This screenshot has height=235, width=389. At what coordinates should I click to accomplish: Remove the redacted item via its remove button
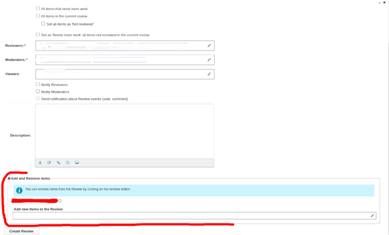coord(60,201)
